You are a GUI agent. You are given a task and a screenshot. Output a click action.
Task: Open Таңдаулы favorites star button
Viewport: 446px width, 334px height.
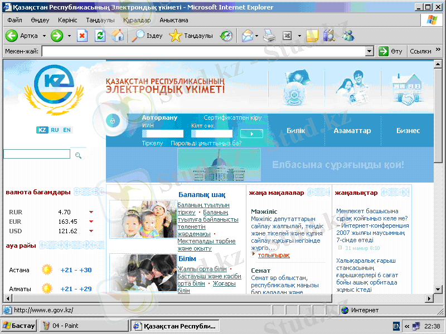point(191,36)
